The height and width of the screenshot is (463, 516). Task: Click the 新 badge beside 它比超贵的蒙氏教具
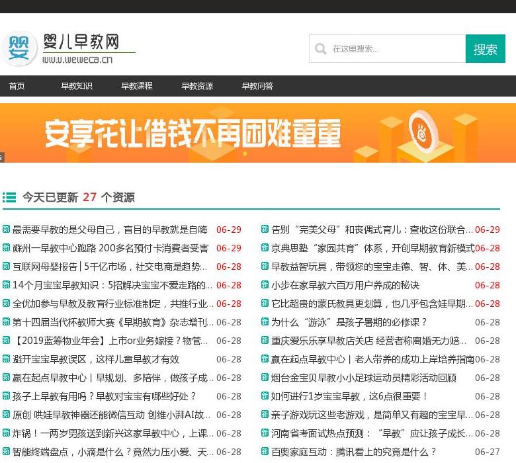coord(265,303)
